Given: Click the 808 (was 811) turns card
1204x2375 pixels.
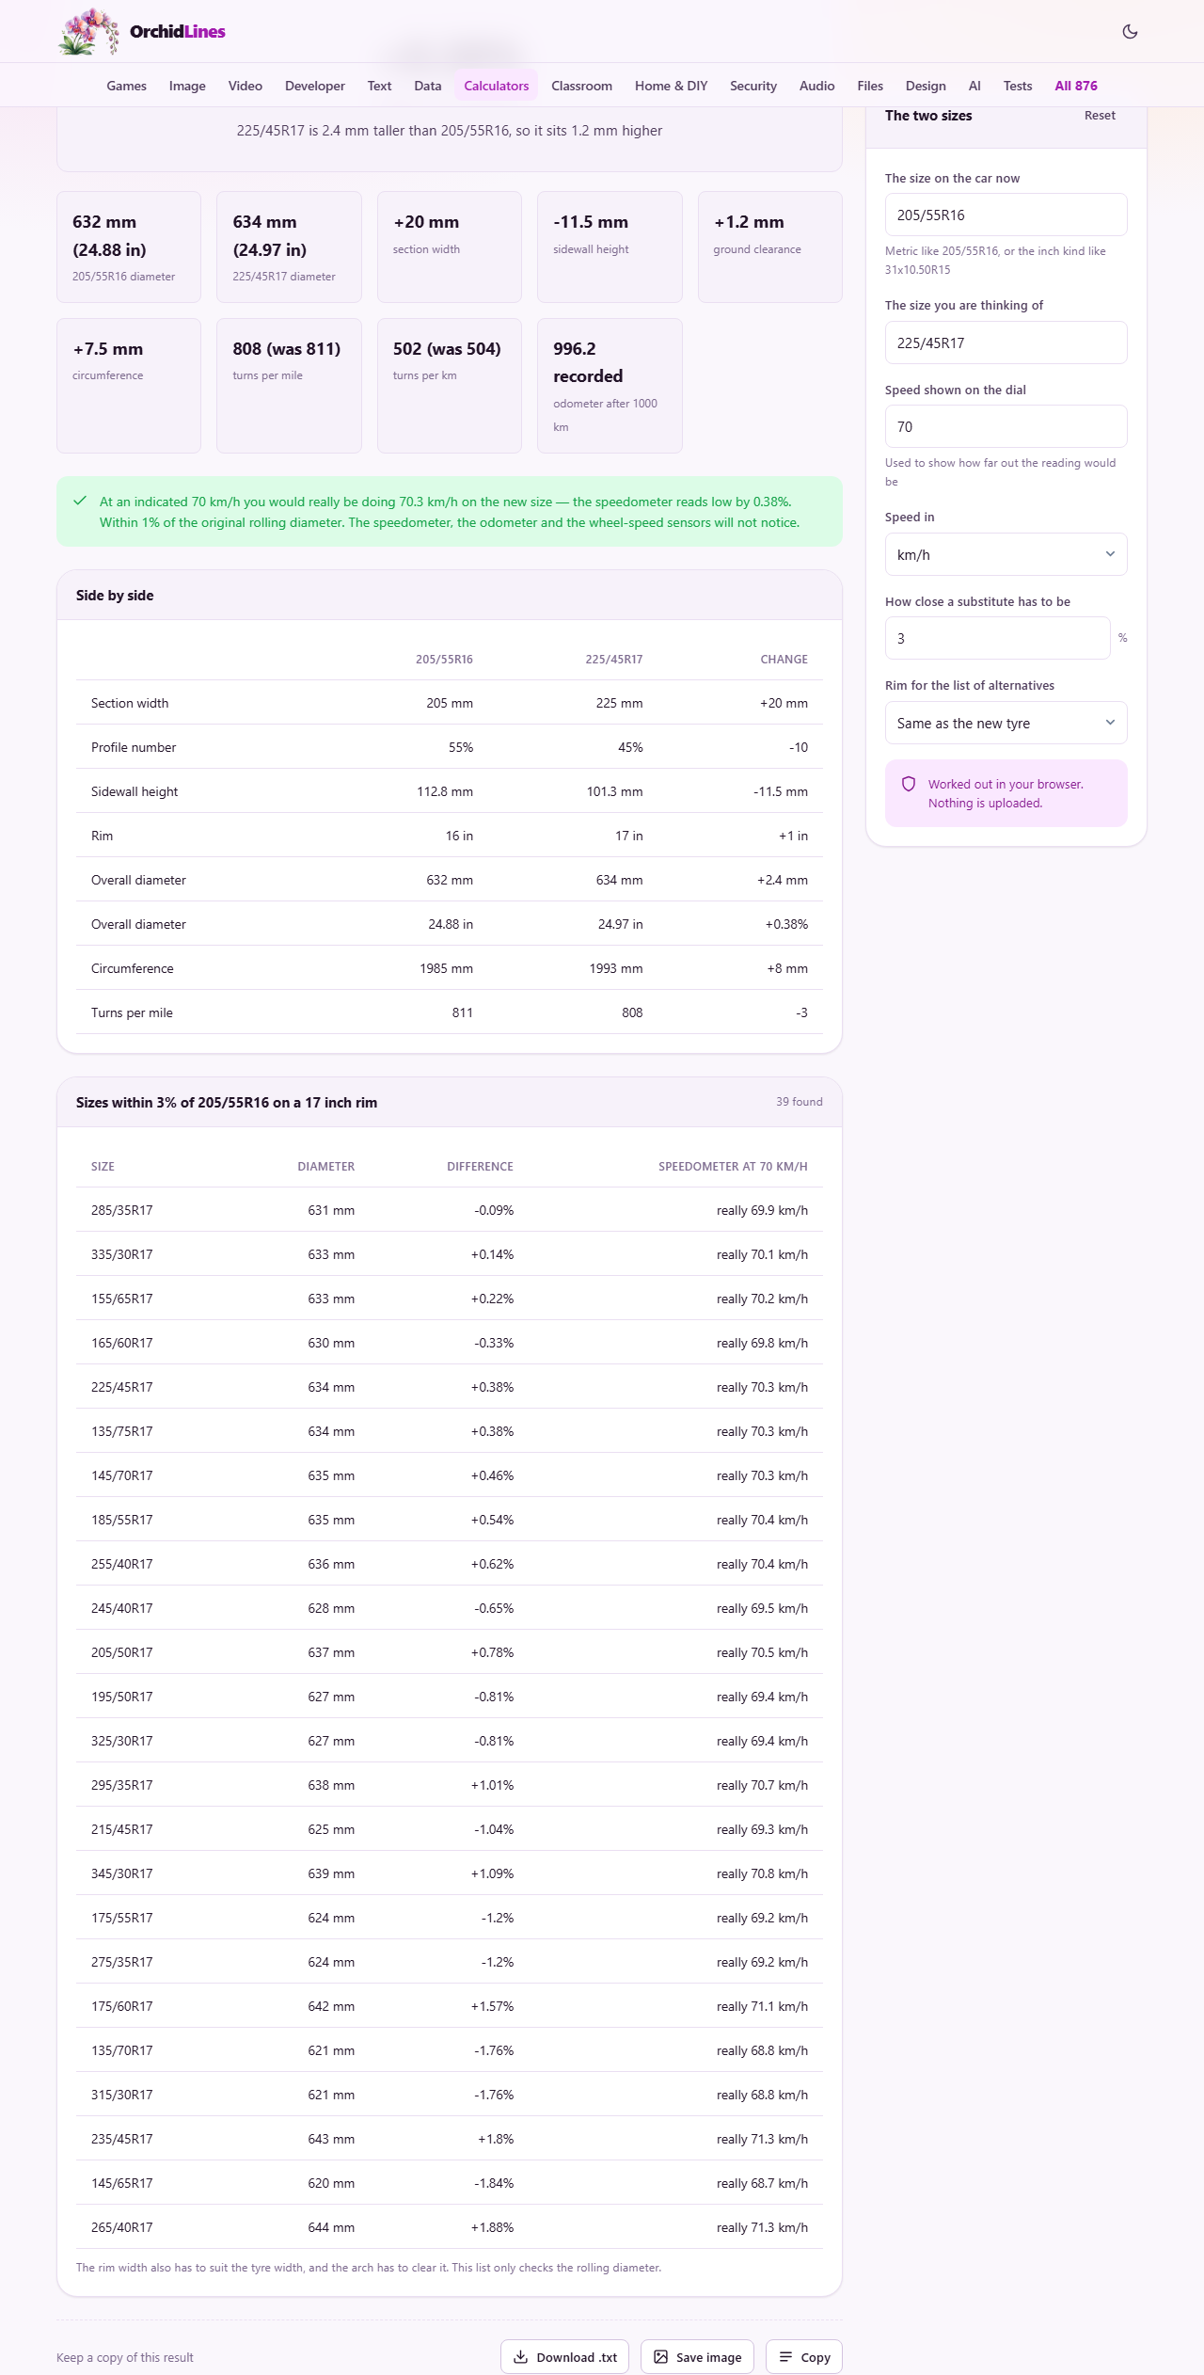Looking at the screenshot, I should click(x=289, y=386).
